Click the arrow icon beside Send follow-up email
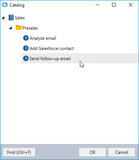The image size is (139, 160). (x=26, y=58)
